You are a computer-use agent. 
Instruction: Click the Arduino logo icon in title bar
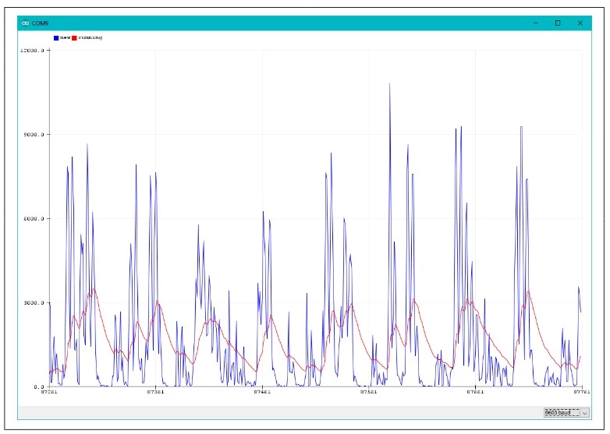[x=25, y=23]
